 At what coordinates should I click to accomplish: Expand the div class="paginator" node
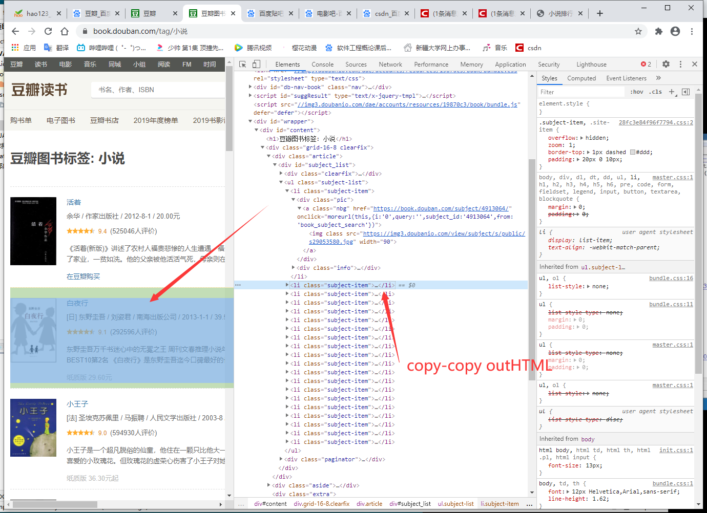281,459
